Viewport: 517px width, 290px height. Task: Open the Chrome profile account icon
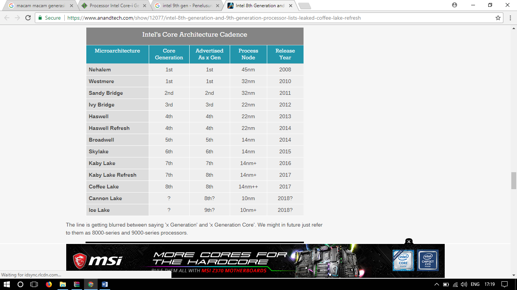(x=455, y=5)
